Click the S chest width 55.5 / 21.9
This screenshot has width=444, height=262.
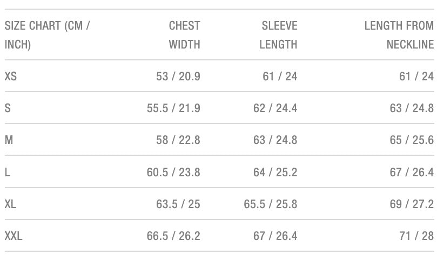[173, 108]
